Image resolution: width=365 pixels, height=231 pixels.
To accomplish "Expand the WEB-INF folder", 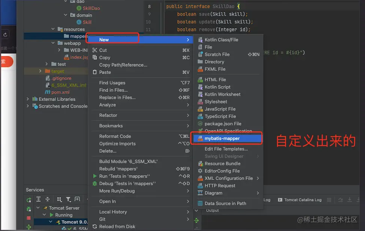I will point(59,50).
